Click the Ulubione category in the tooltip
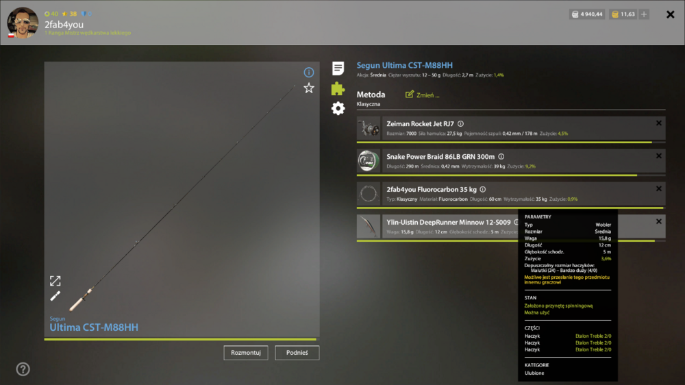Image resolution: width=685 pixels, height=385 pixels. (x=534, y=373)
